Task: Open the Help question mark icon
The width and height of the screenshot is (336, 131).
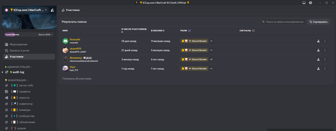Action: pyautogui.click(x=311, y=3)
